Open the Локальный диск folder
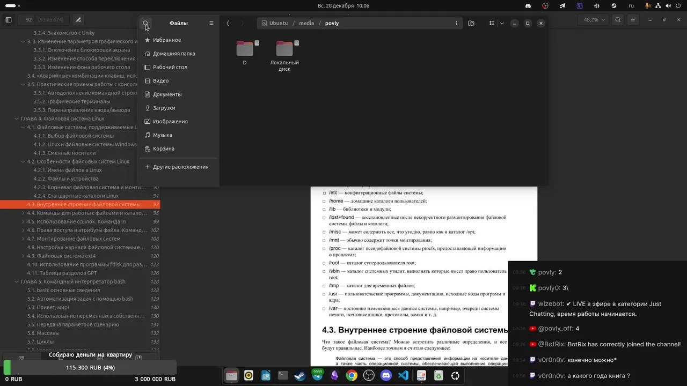The width and height of the screenshot is (687, 386). [x=284, y=56]
